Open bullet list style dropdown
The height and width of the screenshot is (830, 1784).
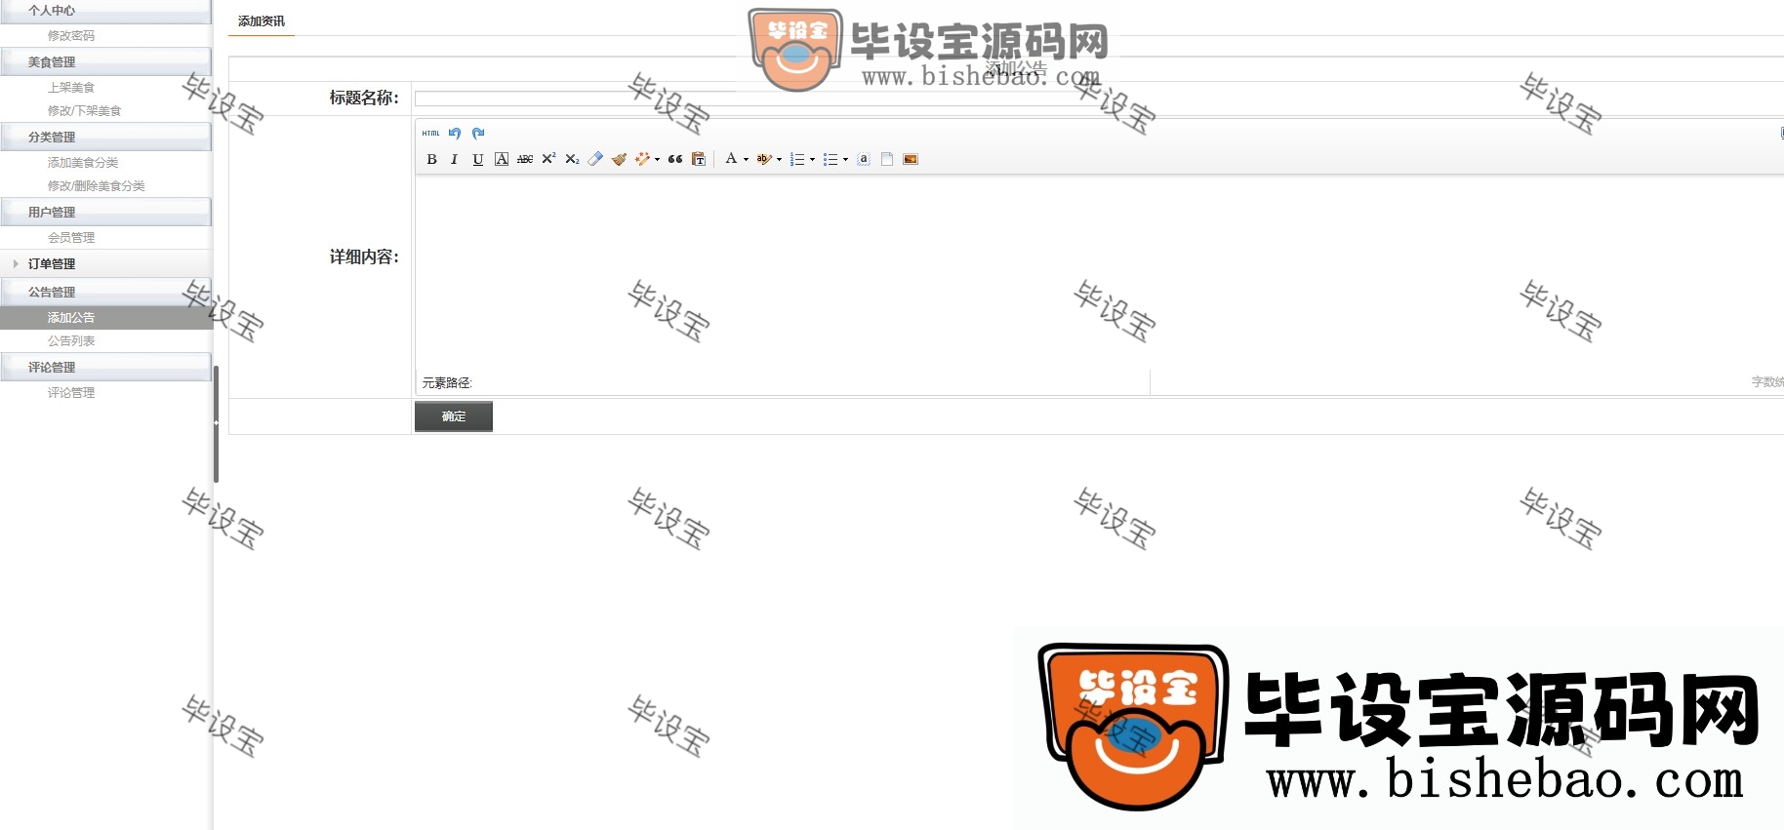pyautogui.click(x=845, y=159)
